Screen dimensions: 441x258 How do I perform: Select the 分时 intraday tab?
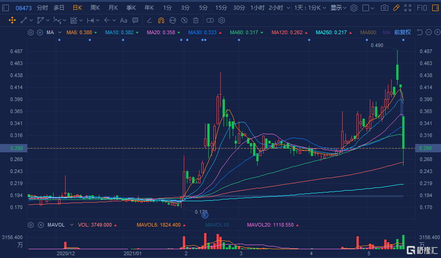tap(42, 8)
